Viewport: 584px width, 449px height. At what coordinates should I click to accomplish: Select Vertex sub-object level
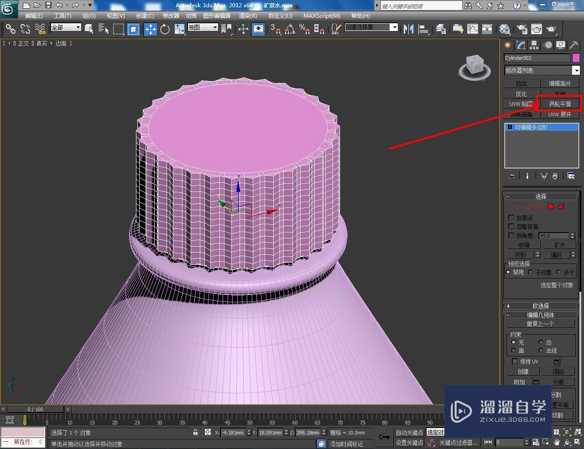pos(518,207)
